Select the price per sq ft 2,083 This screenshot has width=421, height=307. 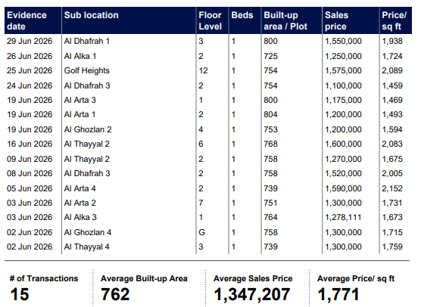[x=392, y=144]
